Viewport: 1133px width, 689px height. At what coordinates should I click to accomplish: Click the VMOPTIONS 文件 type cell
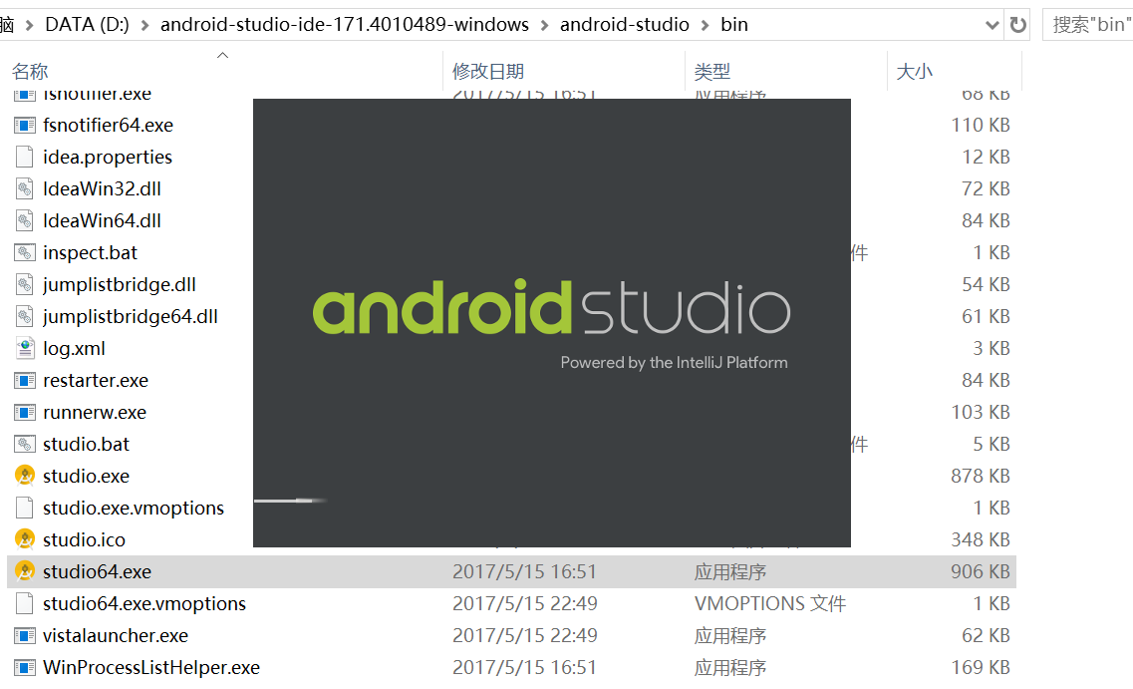point(770,603)
